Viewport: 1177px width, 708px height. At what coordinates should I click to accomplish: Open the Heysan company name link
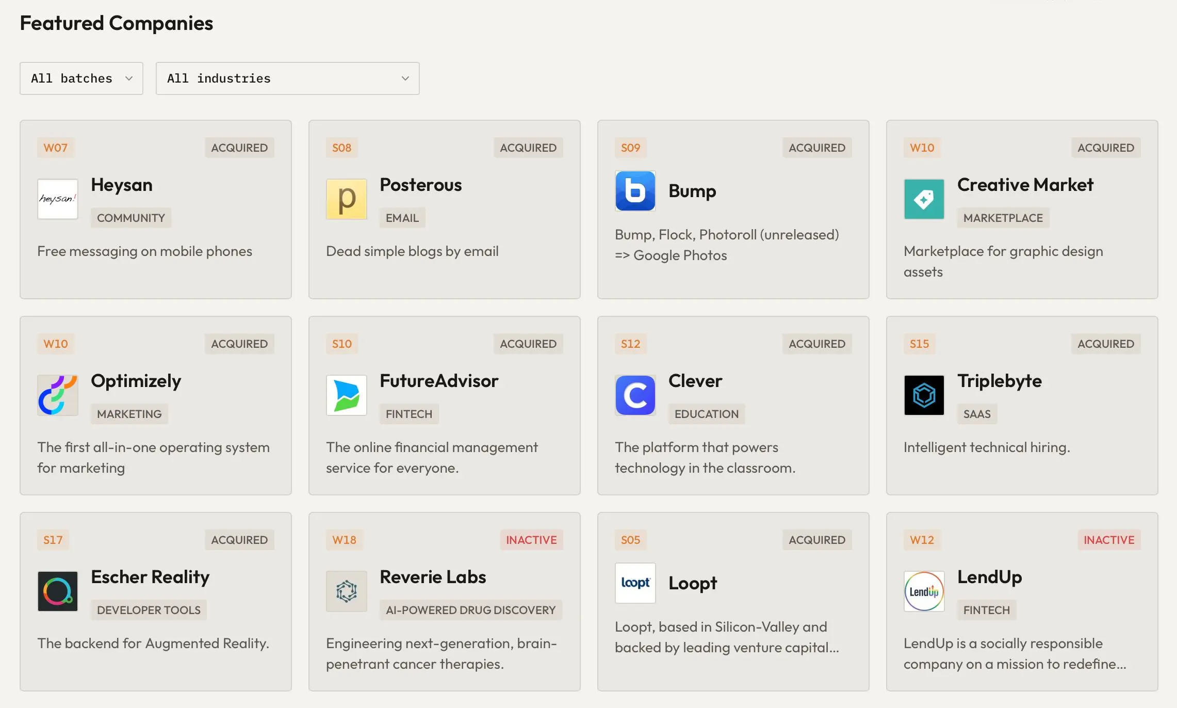(x=122, y=185)
